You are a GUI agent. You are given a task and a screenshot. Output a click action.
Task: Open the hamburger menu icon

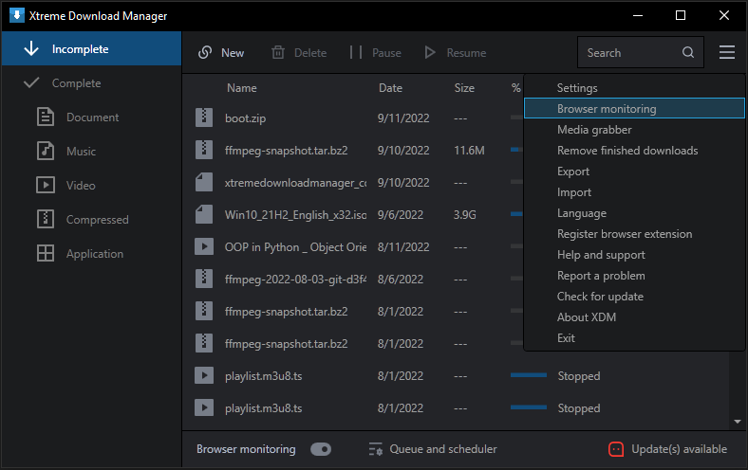(726, 52)
